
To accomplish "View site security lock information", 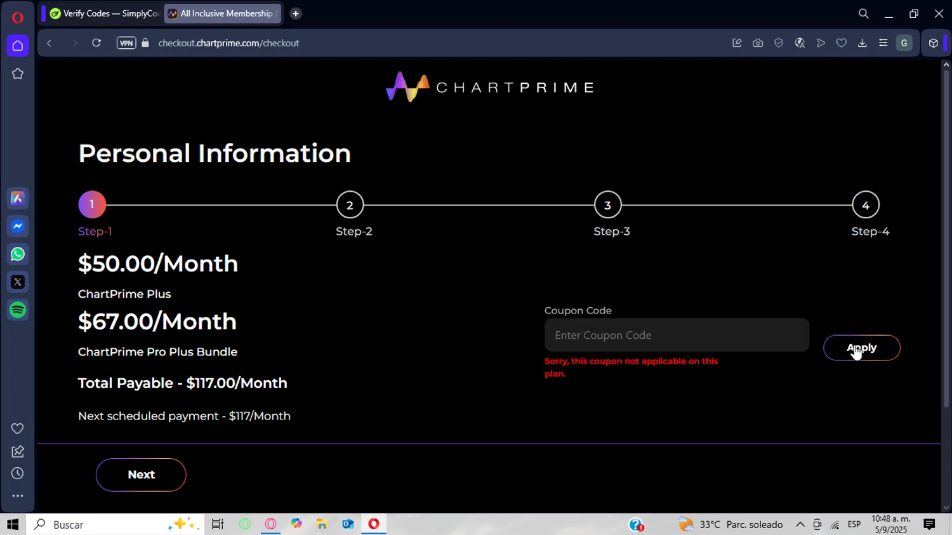I will coord(145,43).
